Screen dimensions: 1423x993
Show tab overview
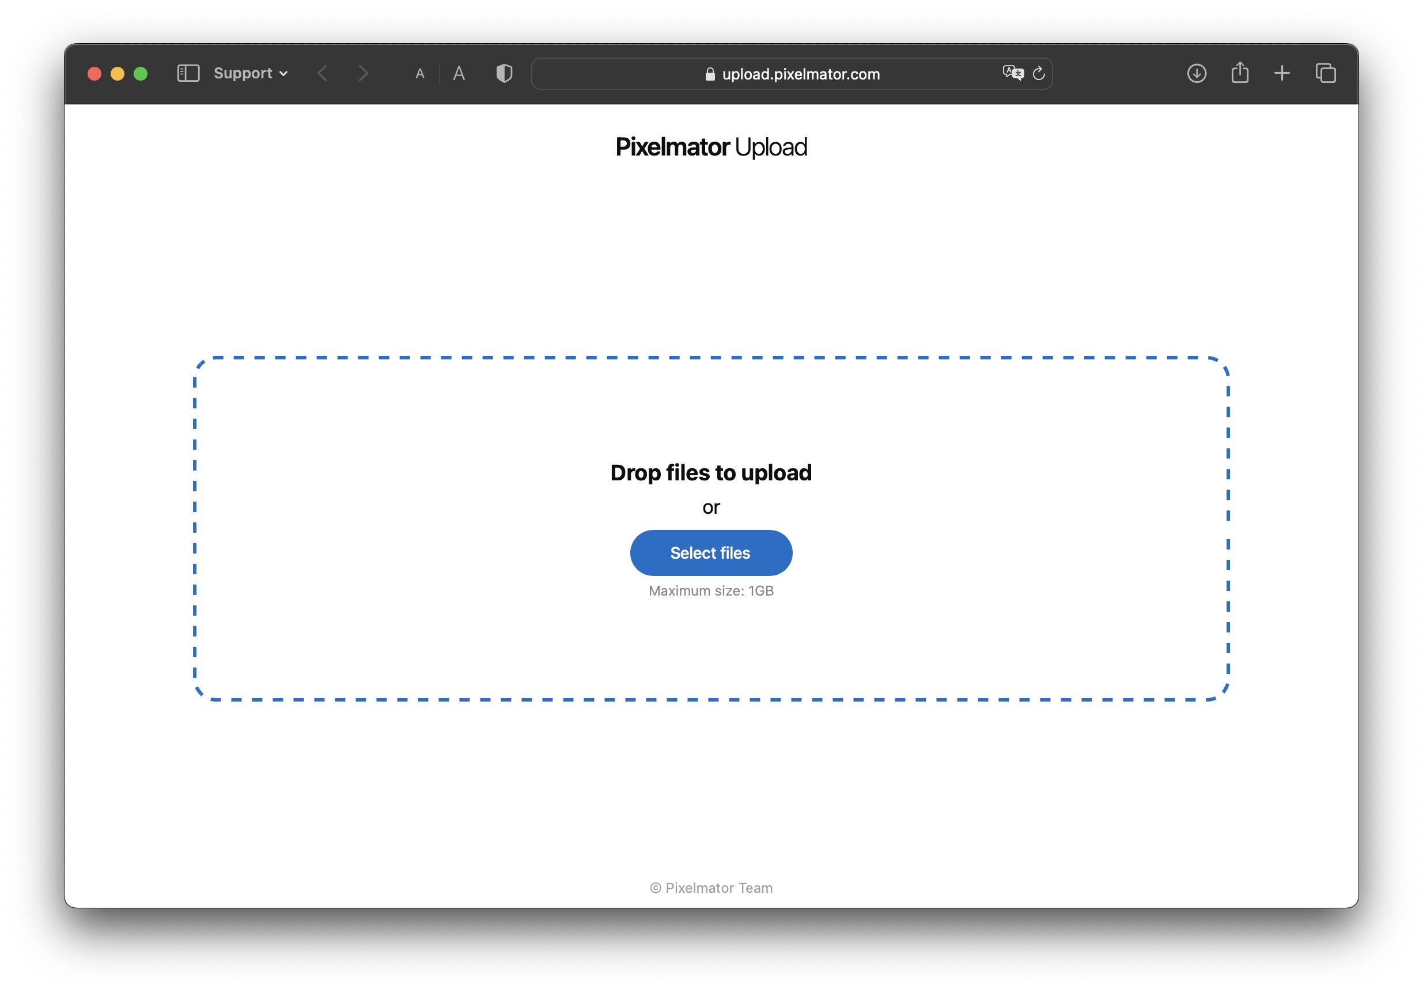pos(1325,74)
